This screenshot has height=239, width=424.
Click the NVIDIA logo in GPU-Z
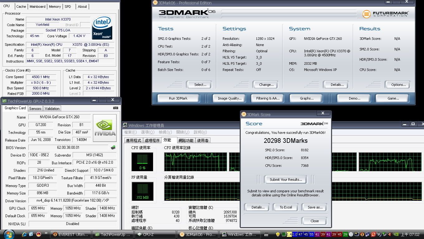pyautogui.click(x=105, y=128)
